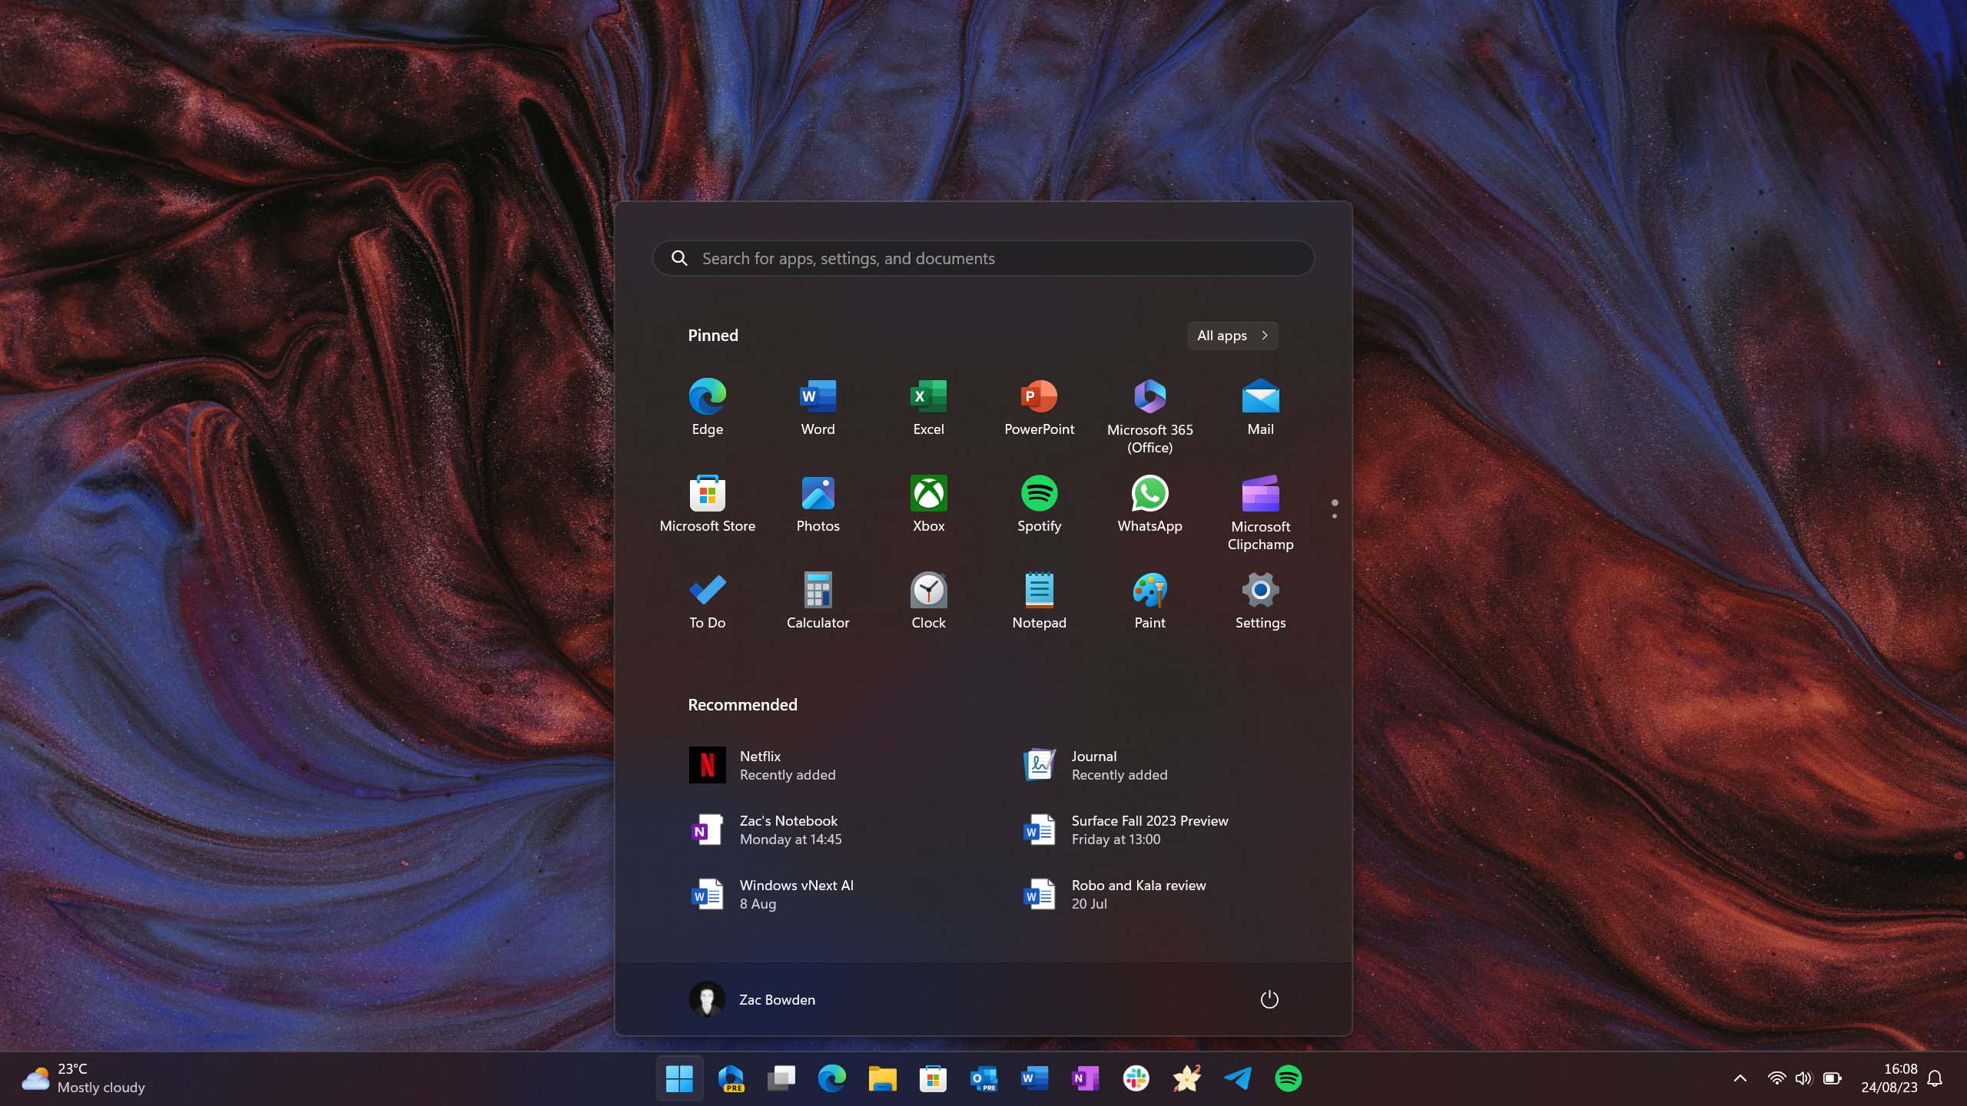Click Zac Bowden user account profile
Viewport: 1967px width, 1106px height.
(x=752, y=999)
